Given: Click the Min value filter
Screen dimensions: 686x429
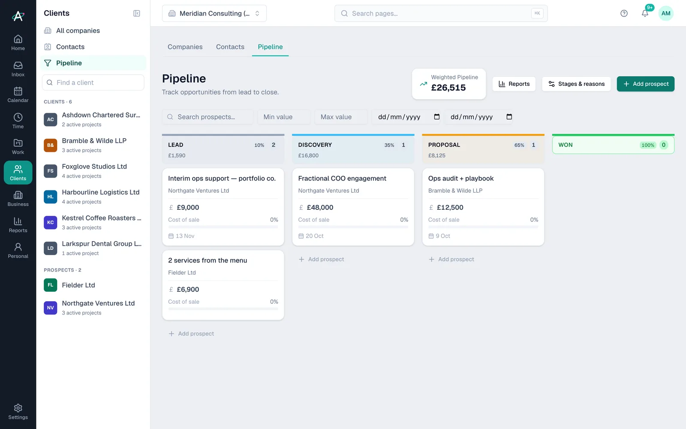Looking at the screenshot, I should pyautogui.click(x=284, y=117).
